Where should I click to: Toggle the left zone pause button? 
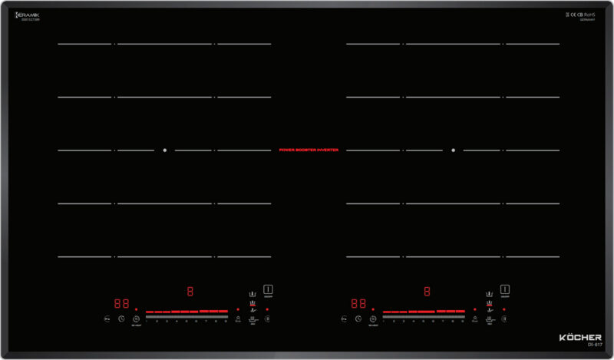tap(268, 319)
